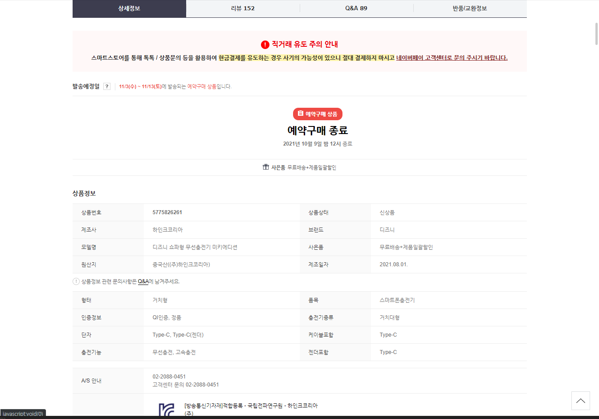The width and height of the screenshot is (599, 419).
Task: Click the 2021년 10월 9일 밤 12시 종료 date text
Action: (x=318, y=144)
